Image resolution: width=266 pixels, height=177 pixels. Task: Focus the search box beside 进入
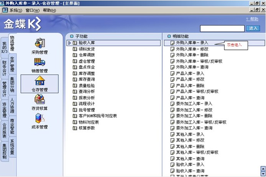click(222, 28)
